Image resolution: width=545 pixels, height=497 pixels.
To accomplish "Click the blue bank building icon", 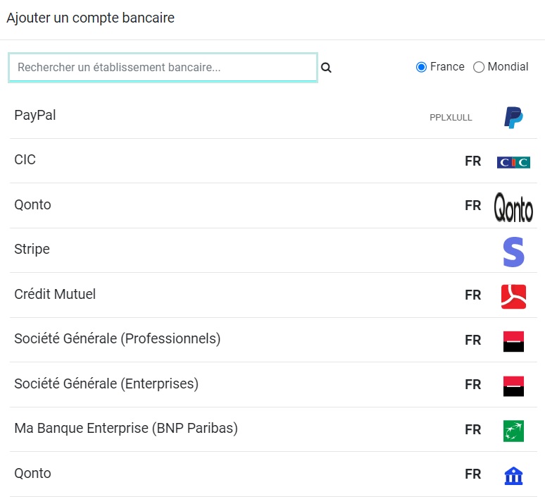I will 513,475.
